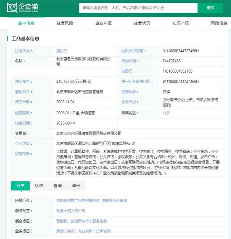Open the 技术咨询 business tag link

coord(103,231)
